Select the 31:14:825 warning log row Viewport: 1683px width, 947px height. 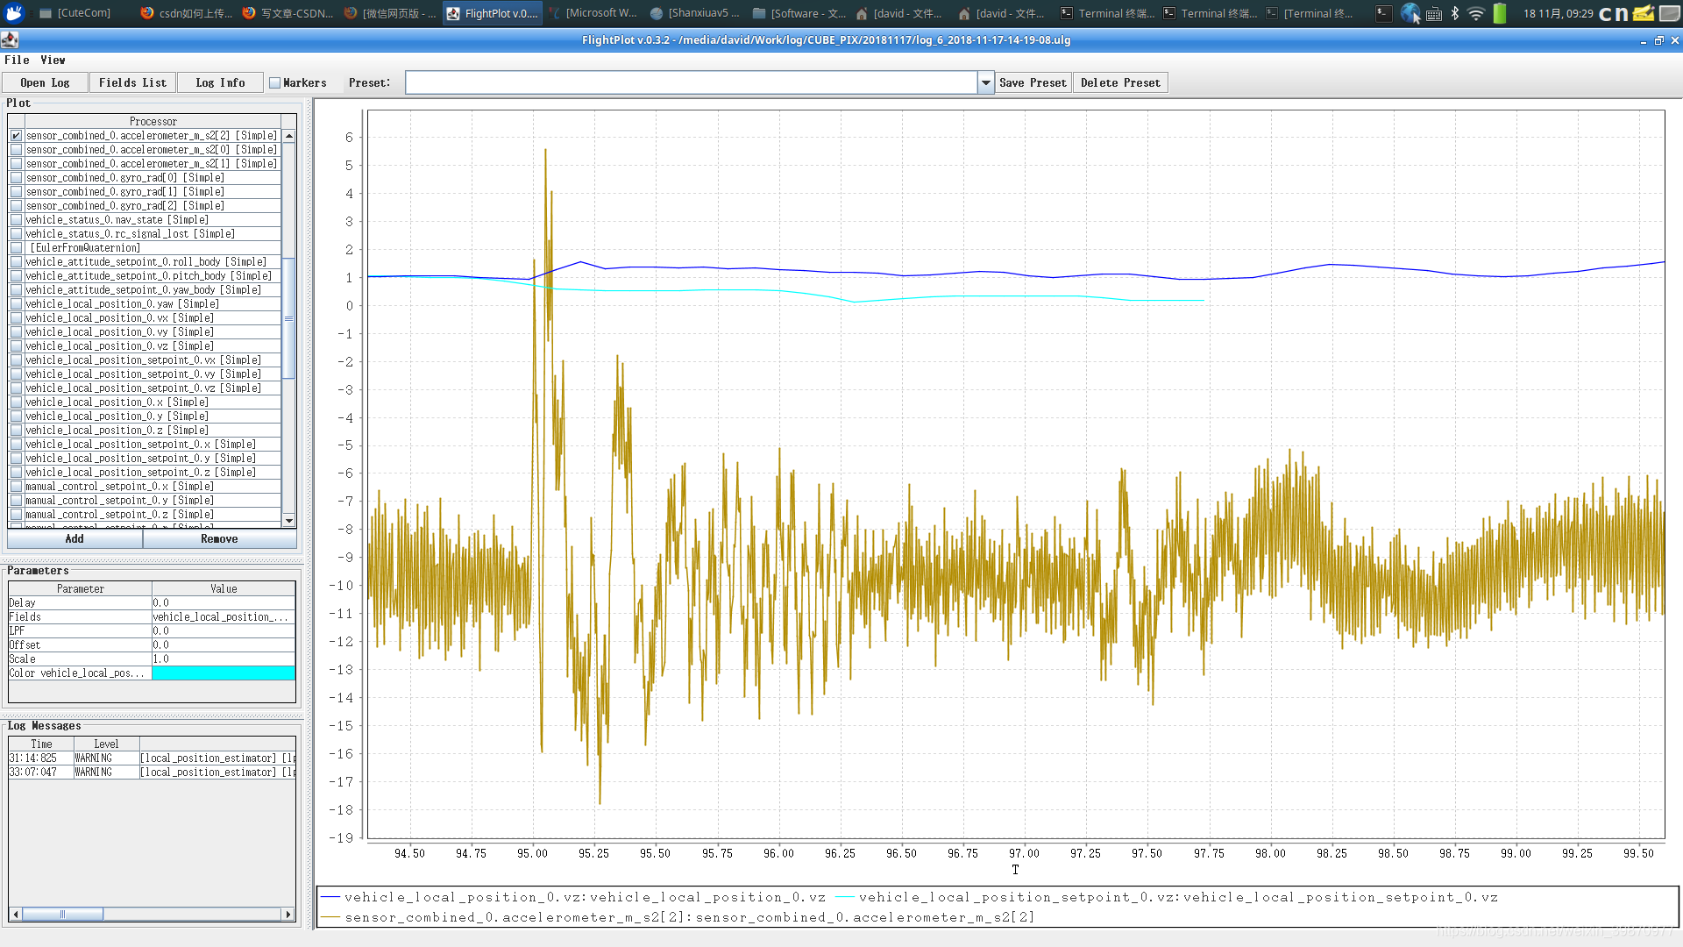click(x=152, y=758)
